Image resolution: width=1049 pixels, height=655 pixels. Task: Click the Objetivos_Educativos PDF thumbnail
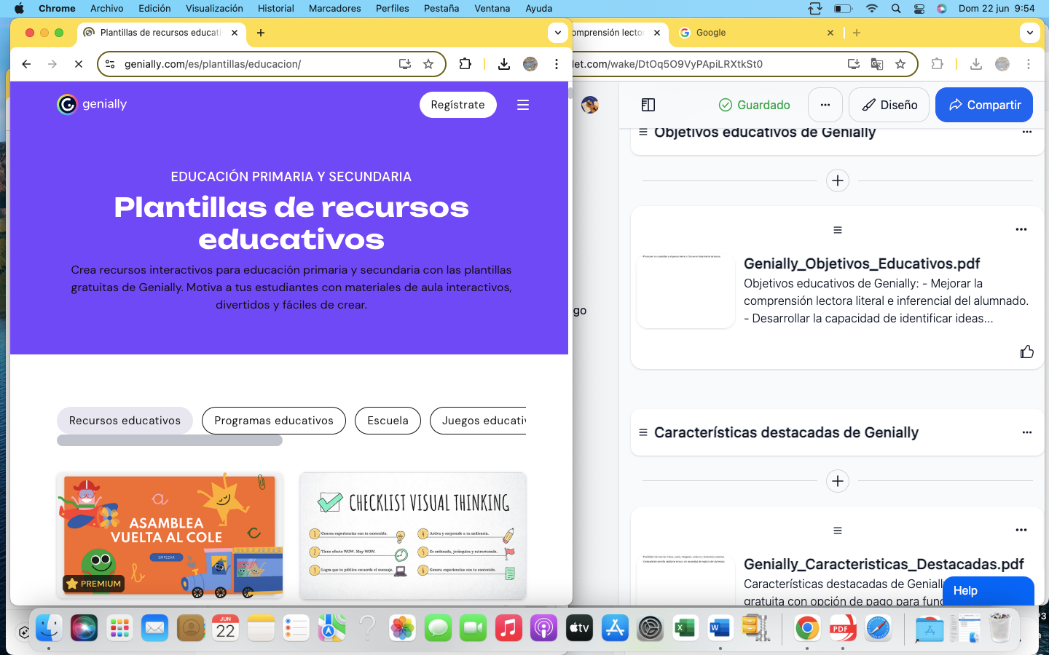[686, 290]
